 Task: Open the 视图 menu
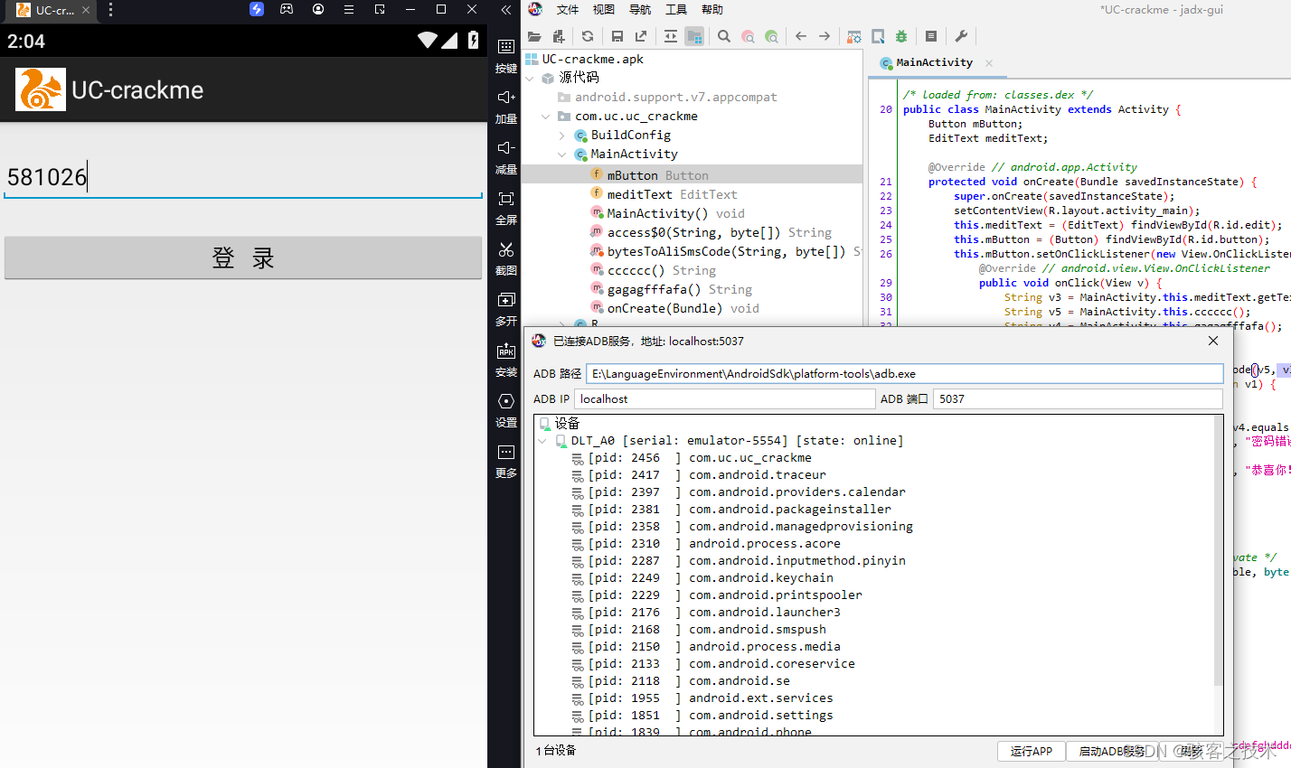point(604,10)
